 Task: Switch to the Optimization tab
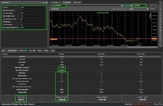coord(77,2)
